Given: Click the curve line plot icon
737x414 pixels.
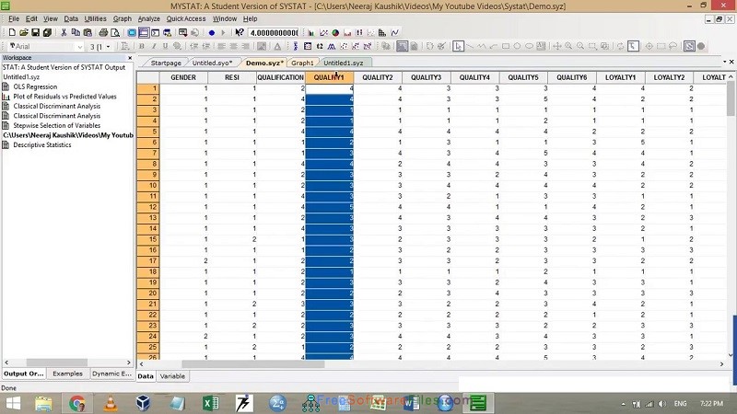Looking at the screenshot, I should [395, 32].
